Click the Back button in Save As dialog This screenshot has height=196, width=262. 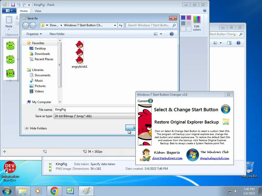(x=26, y=25)
